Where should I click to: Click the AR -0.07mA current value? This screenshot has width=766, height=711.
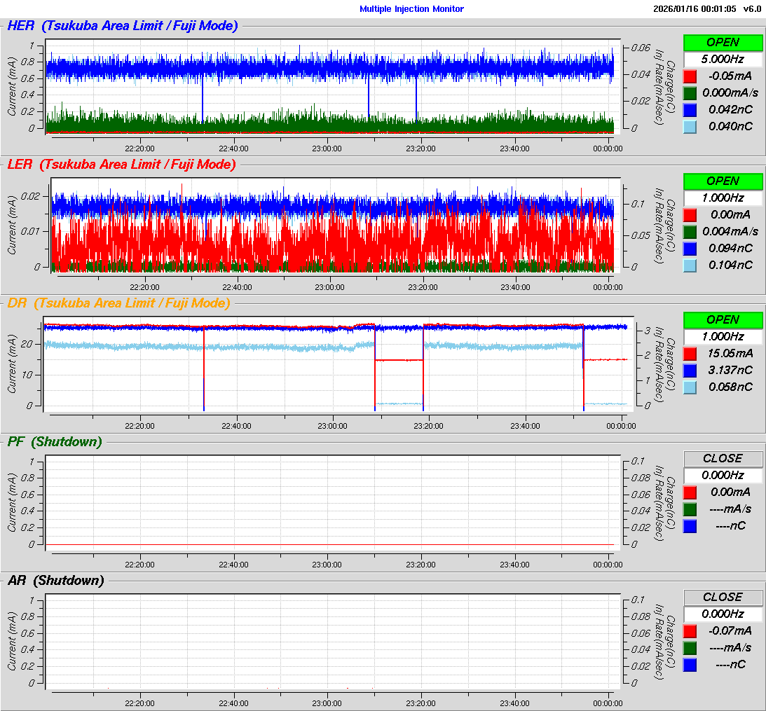(730, 631)
